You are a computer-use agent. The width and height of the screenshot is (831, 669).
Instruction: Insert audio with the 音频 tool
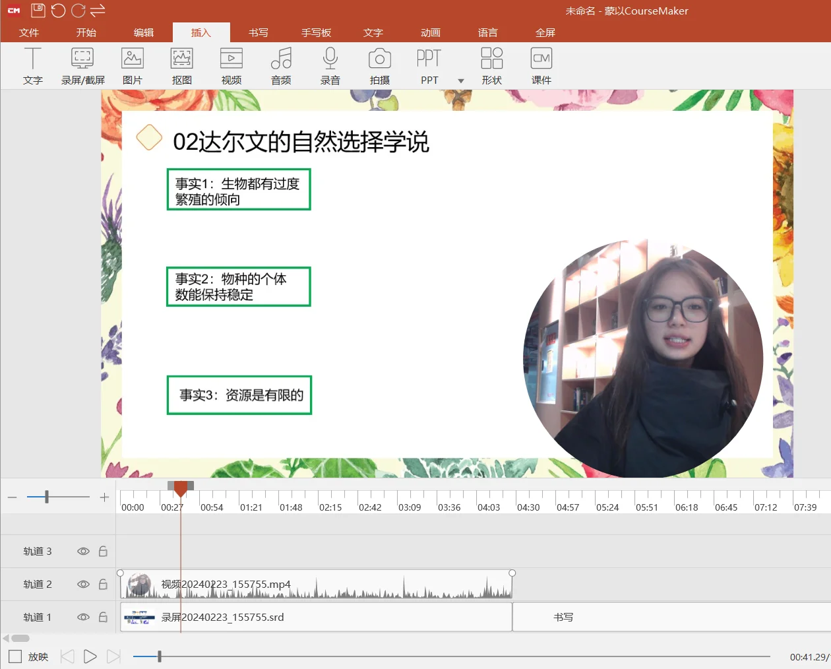click(281, 65)
